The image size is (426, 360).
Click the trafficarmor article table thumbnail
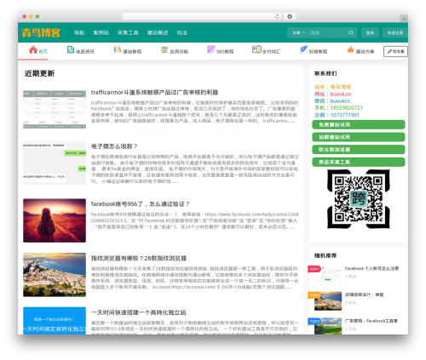click(55, 110)
